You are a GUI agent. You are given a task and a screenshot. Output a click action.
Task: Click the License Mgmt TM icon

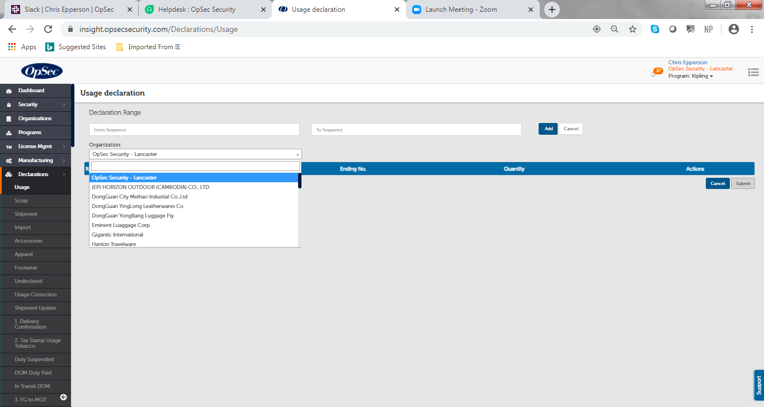[8, 146]
